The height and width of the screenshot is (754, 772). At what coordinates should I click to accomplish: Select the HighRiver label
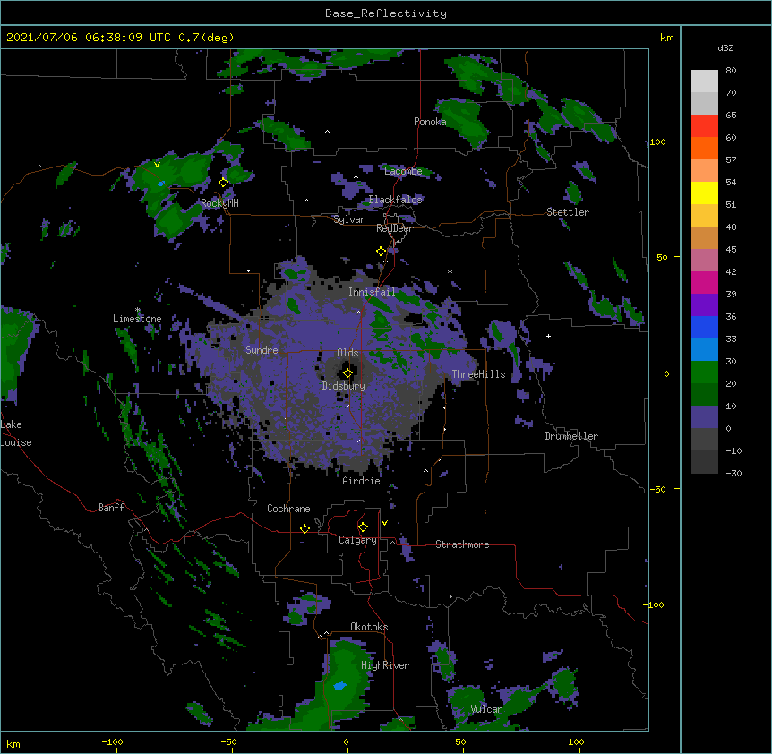[385, 665]
